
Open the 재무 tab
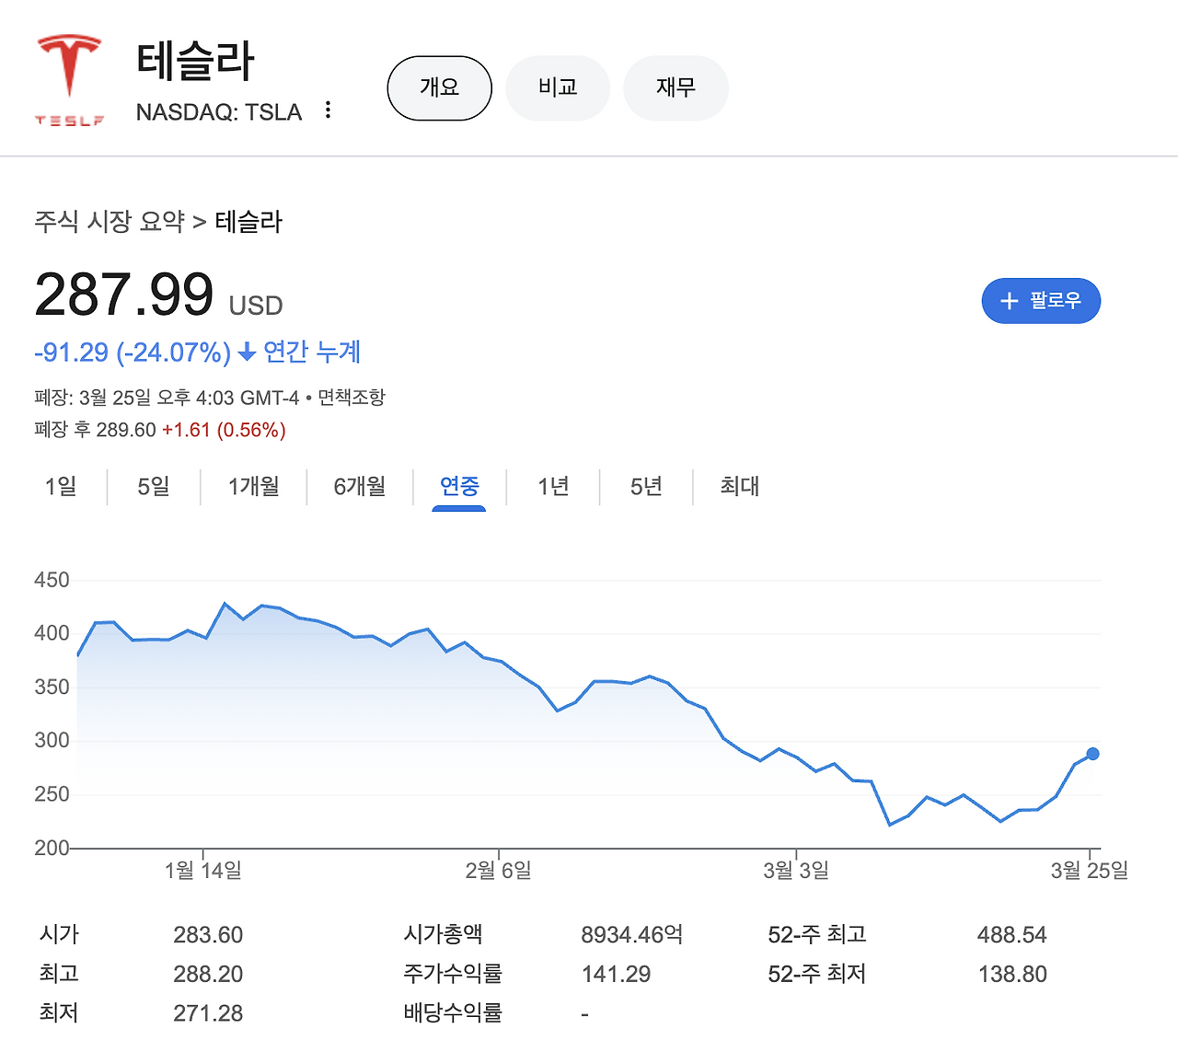(x=676, y=87)
